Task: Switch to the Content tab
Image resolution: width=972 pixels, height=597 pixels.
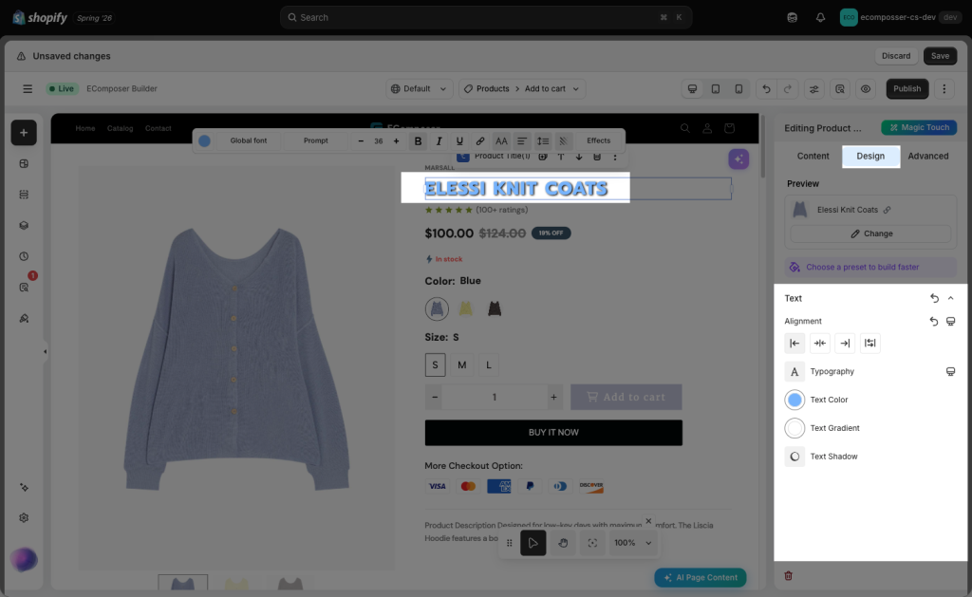Action: point(813,157)
